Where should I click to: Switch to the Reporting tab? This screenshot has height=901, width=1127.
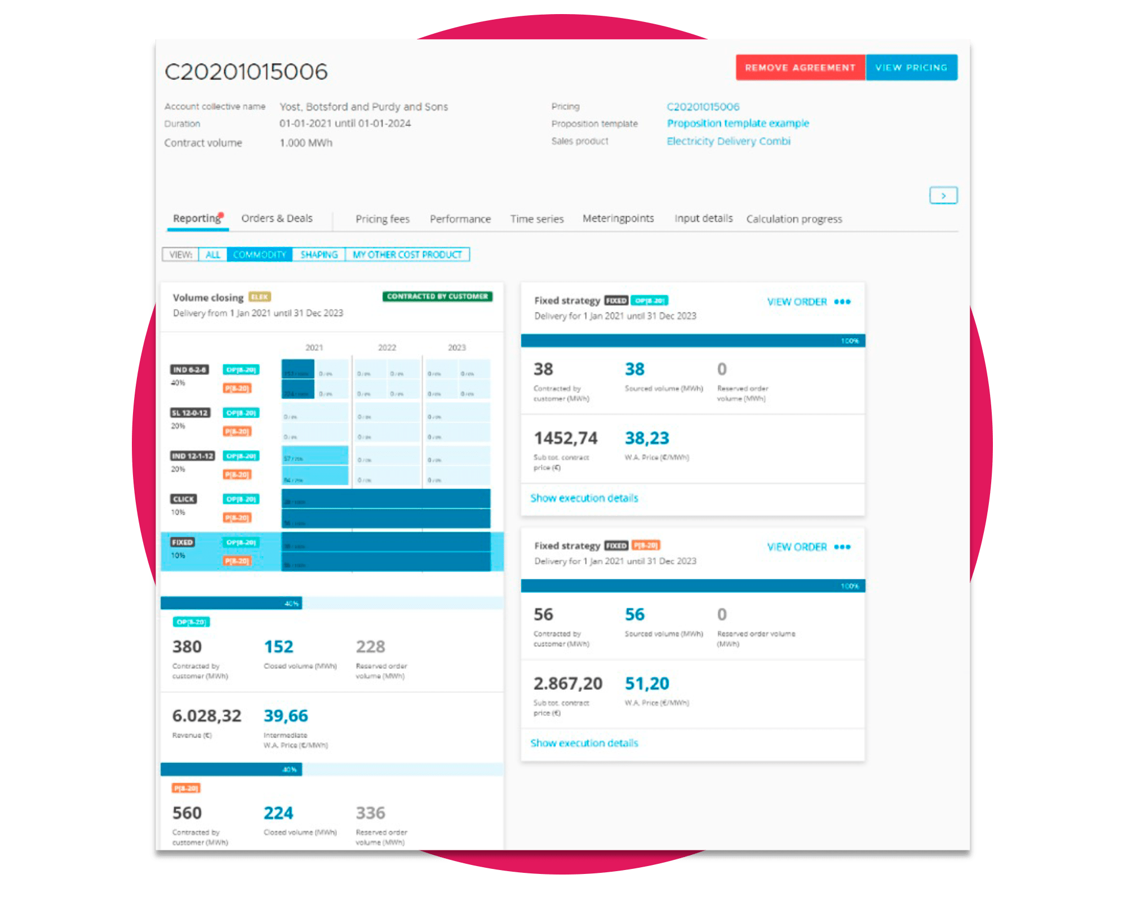coord(197,218)
